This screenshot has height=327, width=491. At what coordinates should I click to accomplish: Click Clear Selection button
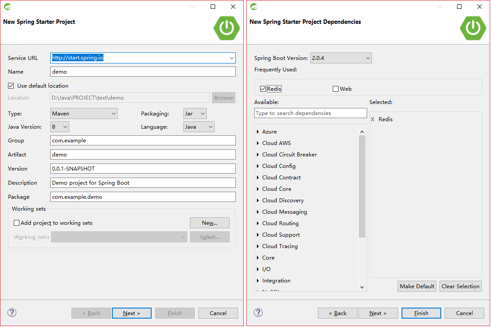tap(460, 286)
